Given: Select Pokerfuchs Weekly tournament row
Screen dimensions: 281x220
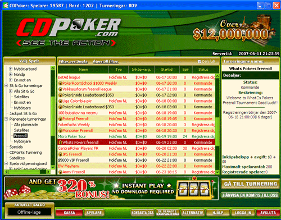Looking at the screenshot, I should tap(137, 125).
